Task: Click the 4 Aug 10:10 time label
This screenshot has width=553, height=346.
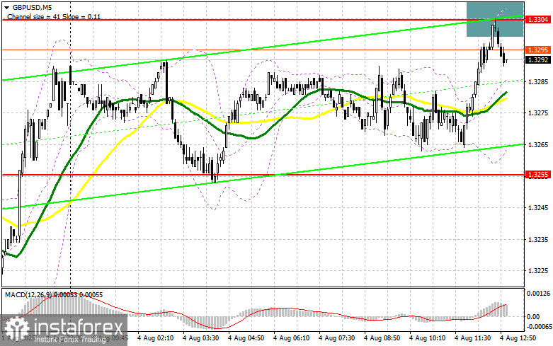Action: coord(427,338)
